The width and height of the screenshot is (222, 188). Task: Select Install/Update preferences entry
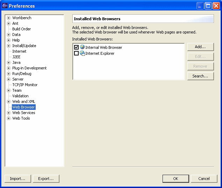point(24,46)
